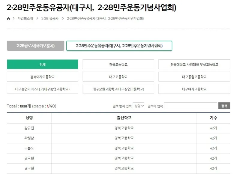Filter by 대구농업마이스터고(대구농업고등학교)
The image size is (240, 174).
pos(43,89)
